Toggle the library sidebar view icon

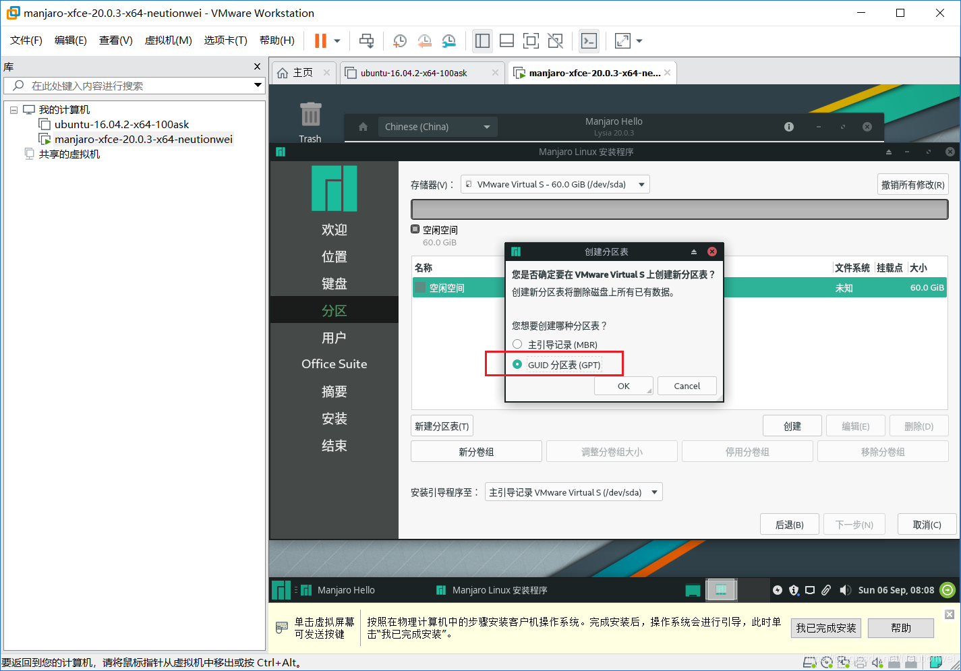click(482, 41)
